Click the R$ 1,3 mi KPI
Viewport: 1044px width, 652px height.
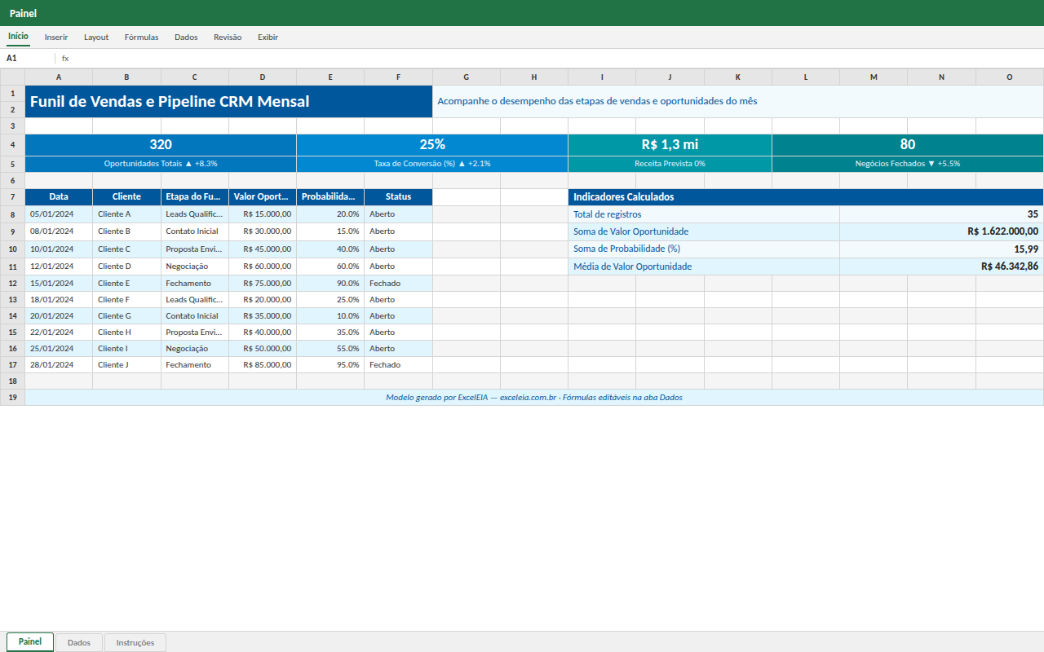point(670,144)
